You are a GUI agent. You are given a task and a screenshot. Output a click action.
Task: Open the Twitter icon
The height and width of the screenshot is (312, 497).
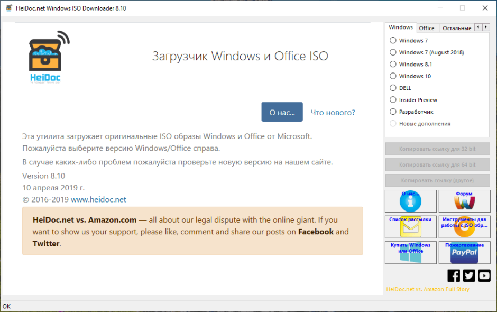(469, 276)
